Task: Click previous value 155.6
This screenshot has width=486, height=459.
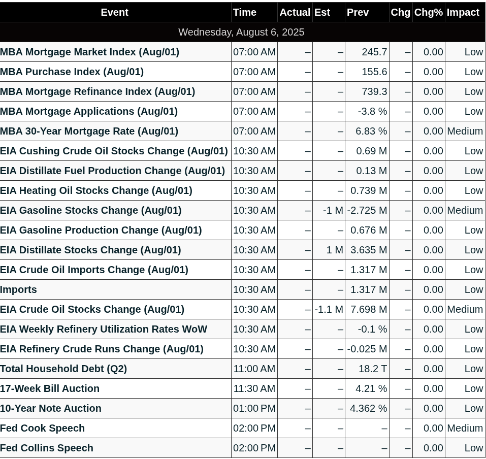Action: pyautogui.click(x=374, y=72)
